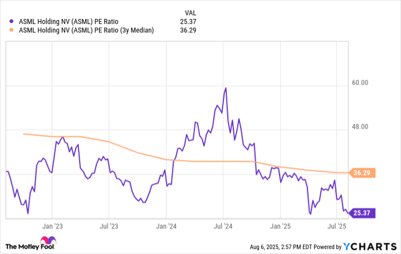Click the orange 36.29 end-of-line flag
Image resolution: width=401 pixels, height=254 pixels.
pos(362,173)
